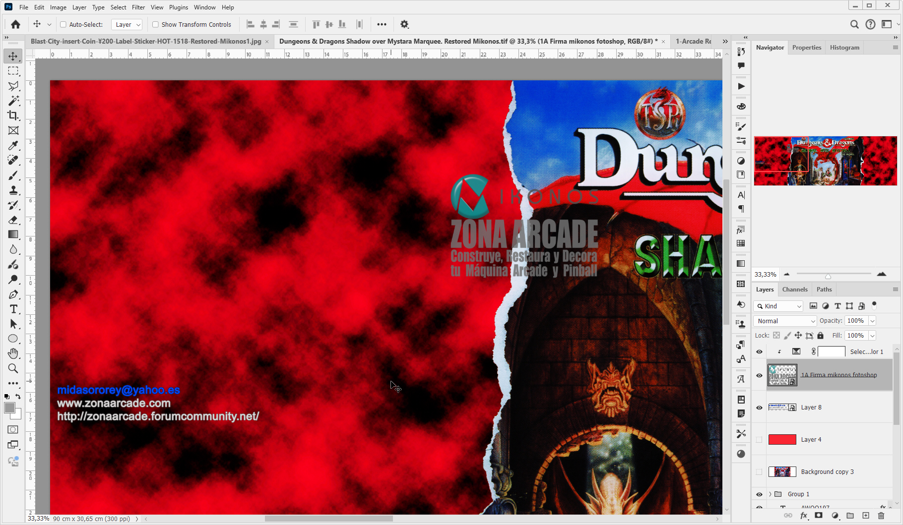Select the Crop tool
903x525 pixels.
point(13,116)
